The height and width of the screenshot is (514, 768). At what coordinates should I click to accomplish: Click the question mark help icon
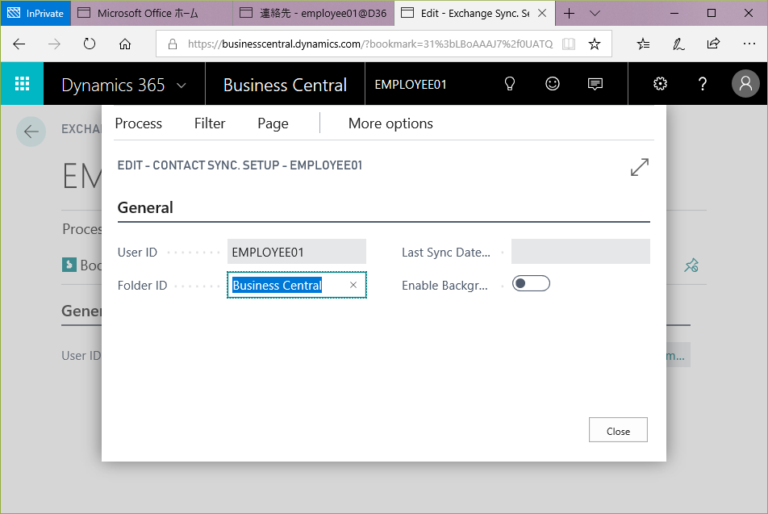(x=703, y=84)
